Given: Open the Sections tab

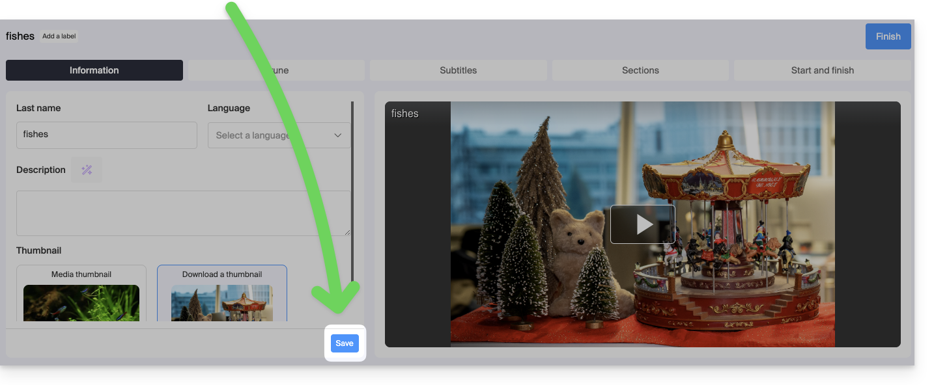Looking at the screenshot, I should (640, 70).
